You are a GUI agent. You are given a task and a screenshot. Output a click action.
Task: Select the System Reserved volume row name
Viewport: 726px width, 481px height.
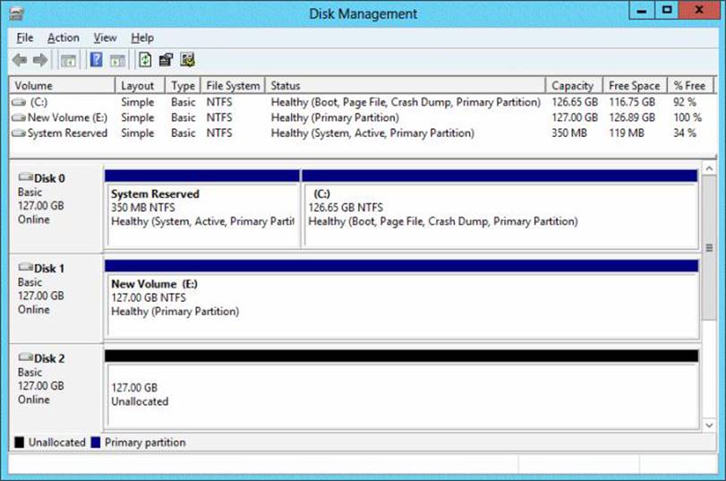point(67,133)
